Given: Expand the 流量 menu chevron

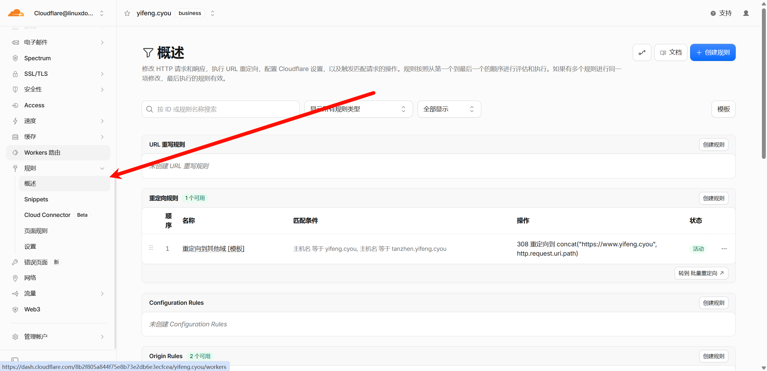Looking at the screenshot, I should click(102, 293).
